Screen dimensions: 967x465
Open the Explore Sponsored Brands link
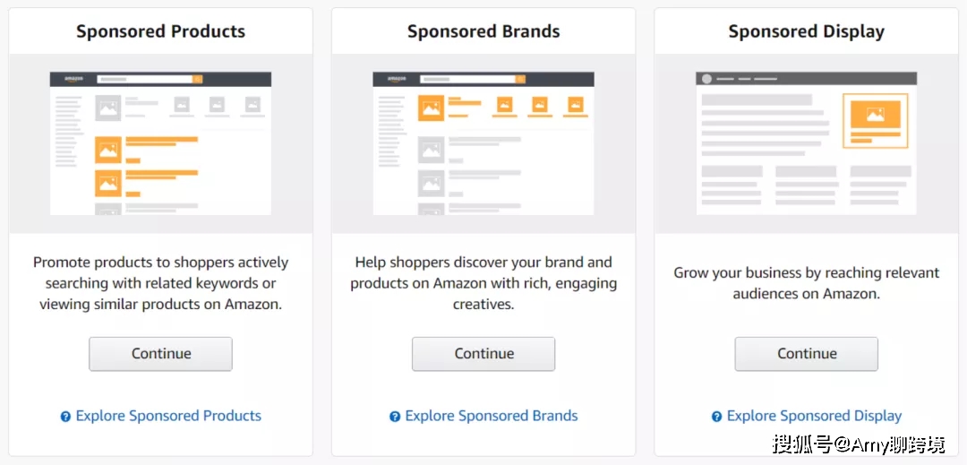(492, 417)
